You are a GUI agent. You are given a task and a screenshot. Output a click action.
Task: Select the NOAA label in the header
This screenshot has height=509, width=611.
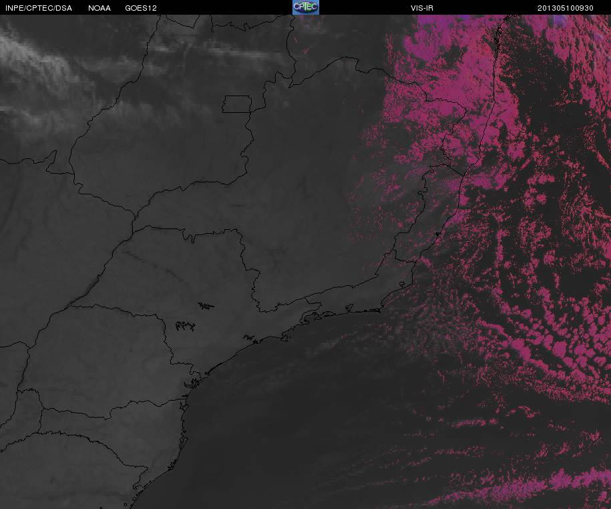click(x=99, y=8)
